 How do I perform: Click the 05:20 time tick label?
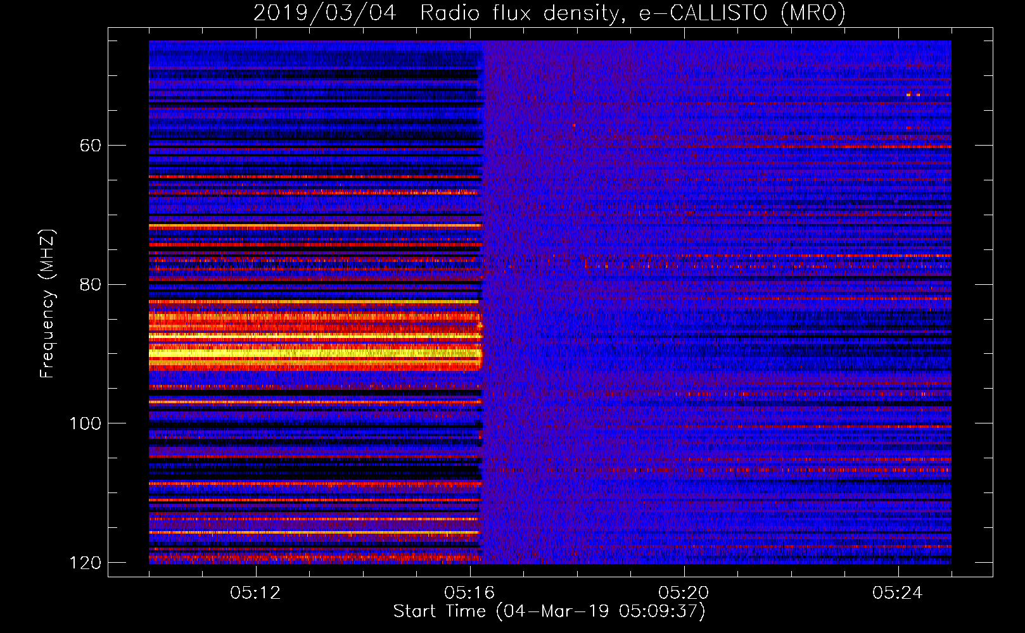point(684,593)
